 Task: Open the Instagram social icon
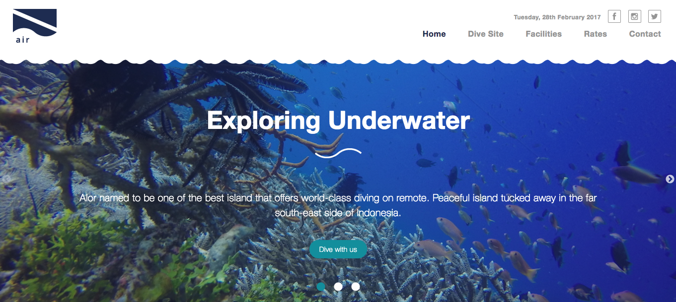point(634,16)
